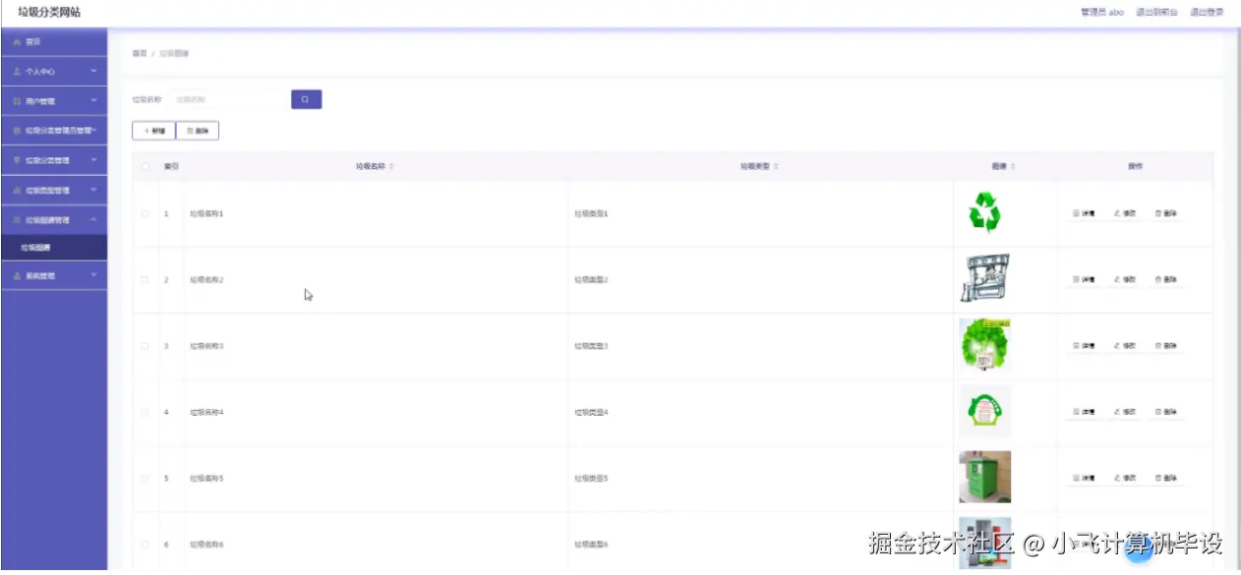Expand the 垃圾分类管理 sidebar menu
This screenshot has width=1241, height=575.
[54, 160]
